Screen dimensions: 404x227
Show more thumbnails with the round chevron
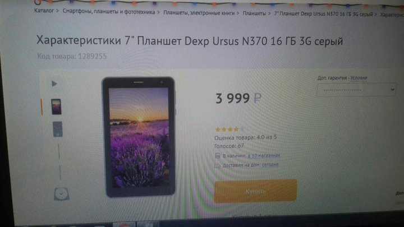point(61,194)
